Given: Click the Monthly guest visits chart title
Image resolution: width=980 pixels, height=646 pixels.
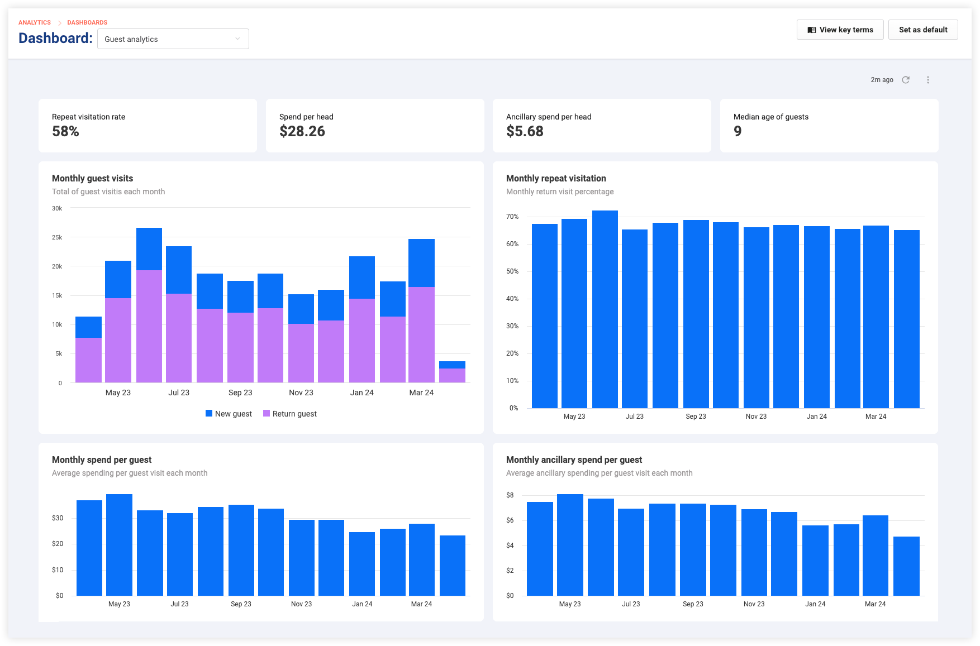Looking at the screenshot, I should click(x=93, y=179).
